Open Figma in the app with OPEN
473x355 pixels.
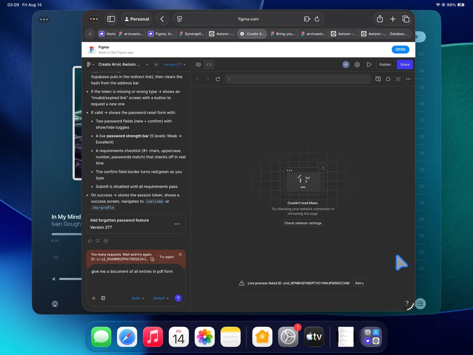point(400,50)
